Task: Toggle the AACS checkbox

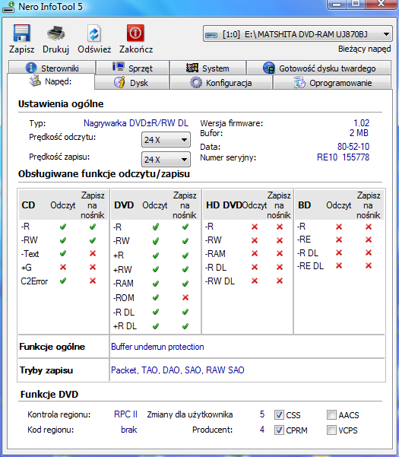Action: [x=331, y=414]
